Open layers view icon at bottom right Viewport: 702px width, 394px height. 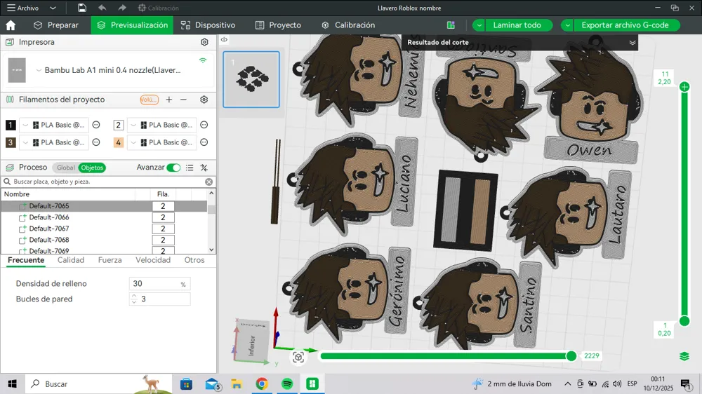pyautogui.click(x=684, y=356)
